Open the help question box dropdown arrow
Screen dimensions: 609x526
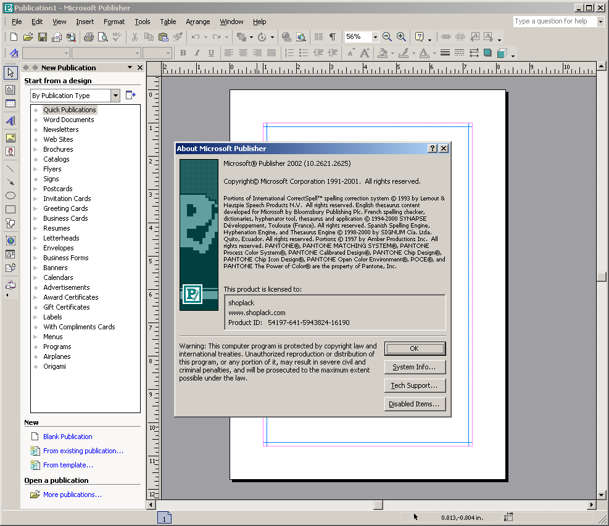coord(600,22)
